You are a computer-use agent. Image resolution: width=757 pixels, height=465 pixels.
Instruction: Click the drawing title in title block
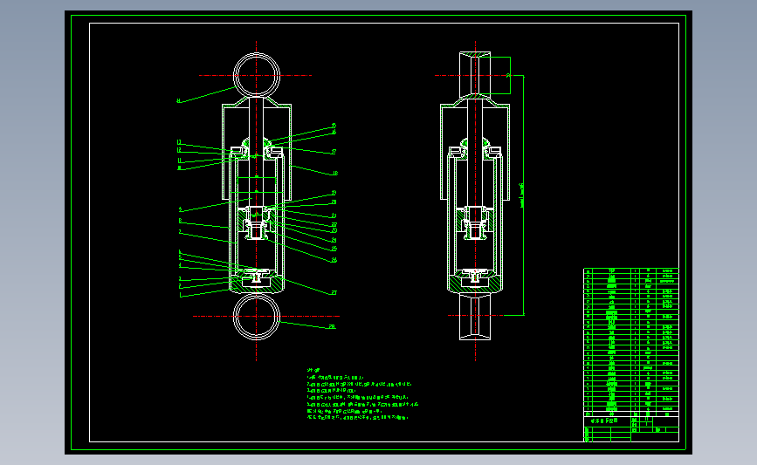tap(604, 421)
